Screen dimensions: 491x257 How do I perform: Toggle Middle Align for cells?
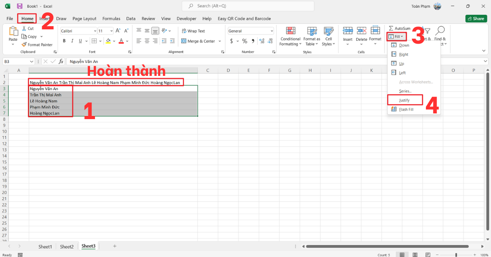click(147, 31)
